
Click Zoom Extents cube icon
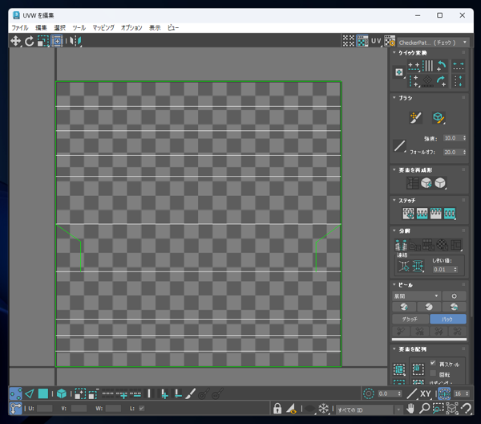[452, 409]
